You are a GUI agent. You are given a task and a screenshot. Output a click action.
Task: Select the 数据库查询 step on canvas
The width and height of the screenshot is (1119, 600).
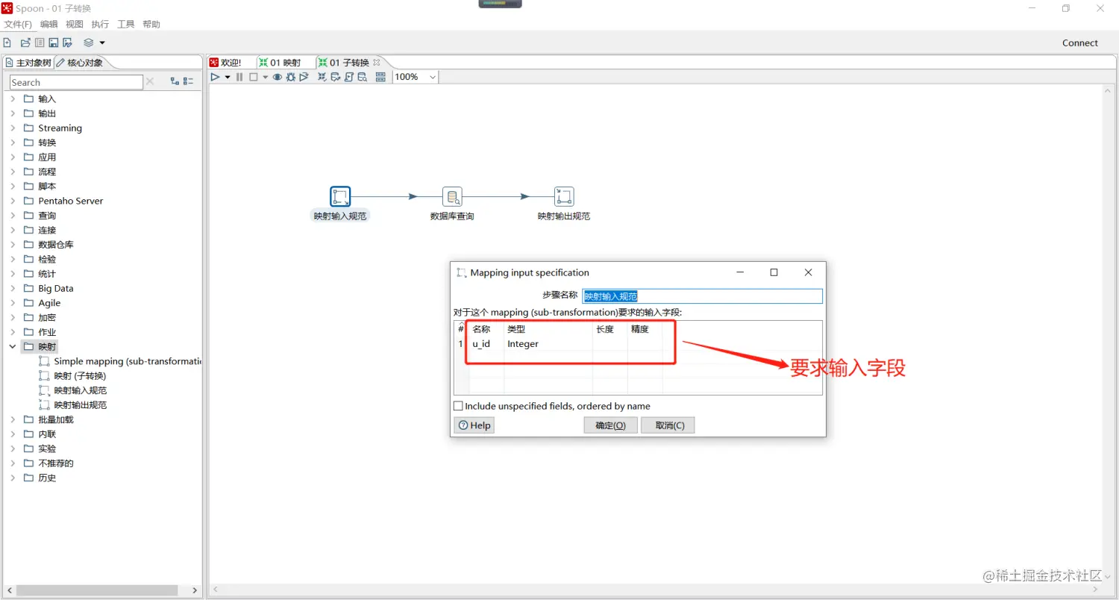(x=452, y=197)
